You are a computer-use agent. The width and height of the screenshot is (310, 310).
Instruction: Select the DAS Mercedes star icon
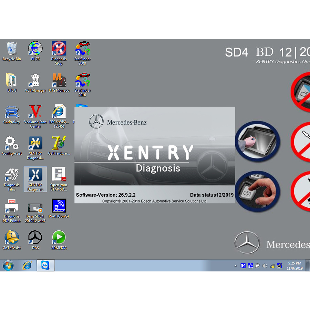coord(35,238)
